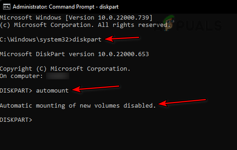This screenshot has width=237, height=150.
Task: Click the red arrow pointing at diskpart
Action: [x=122, y=39]
